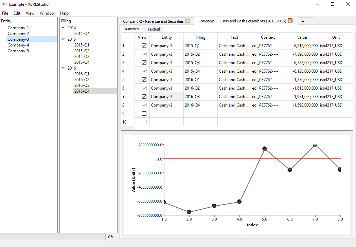Click the chart marker at index 6.0
This screenshot has height=247, width=356.
(290, 170)
